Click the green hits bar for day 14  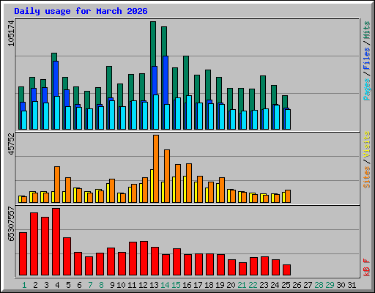[164, 42]
